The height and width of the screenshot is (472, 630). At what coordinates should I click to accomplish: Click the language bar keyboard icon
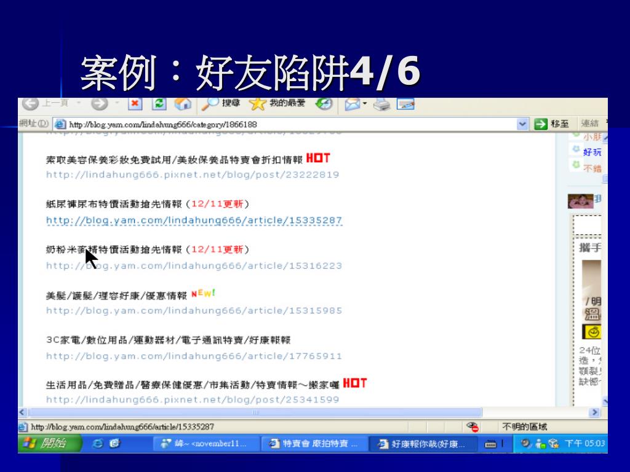tap(490, 444)
